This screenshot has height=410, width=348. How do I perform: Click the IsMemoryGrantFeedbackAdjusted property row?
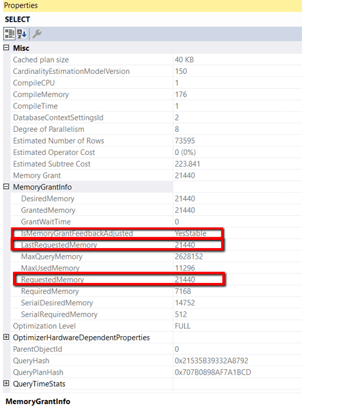pos(156,233)
